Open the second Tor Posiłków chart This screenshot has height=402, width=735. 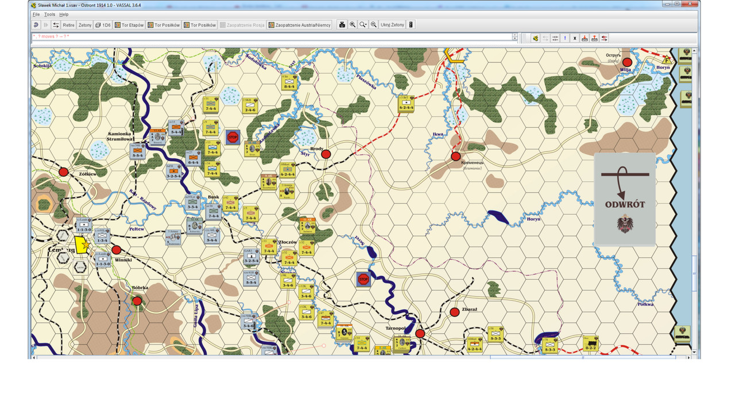[x=200, y=25]
